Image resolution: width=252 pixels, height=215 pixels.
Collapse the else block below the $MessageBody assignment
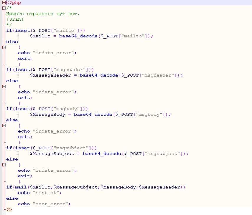4,125
